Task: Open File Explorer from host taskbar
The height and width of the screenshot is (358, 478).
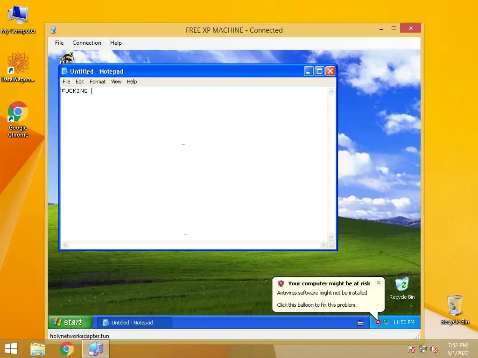Action: pyautogui.click(x=37, y=349)
